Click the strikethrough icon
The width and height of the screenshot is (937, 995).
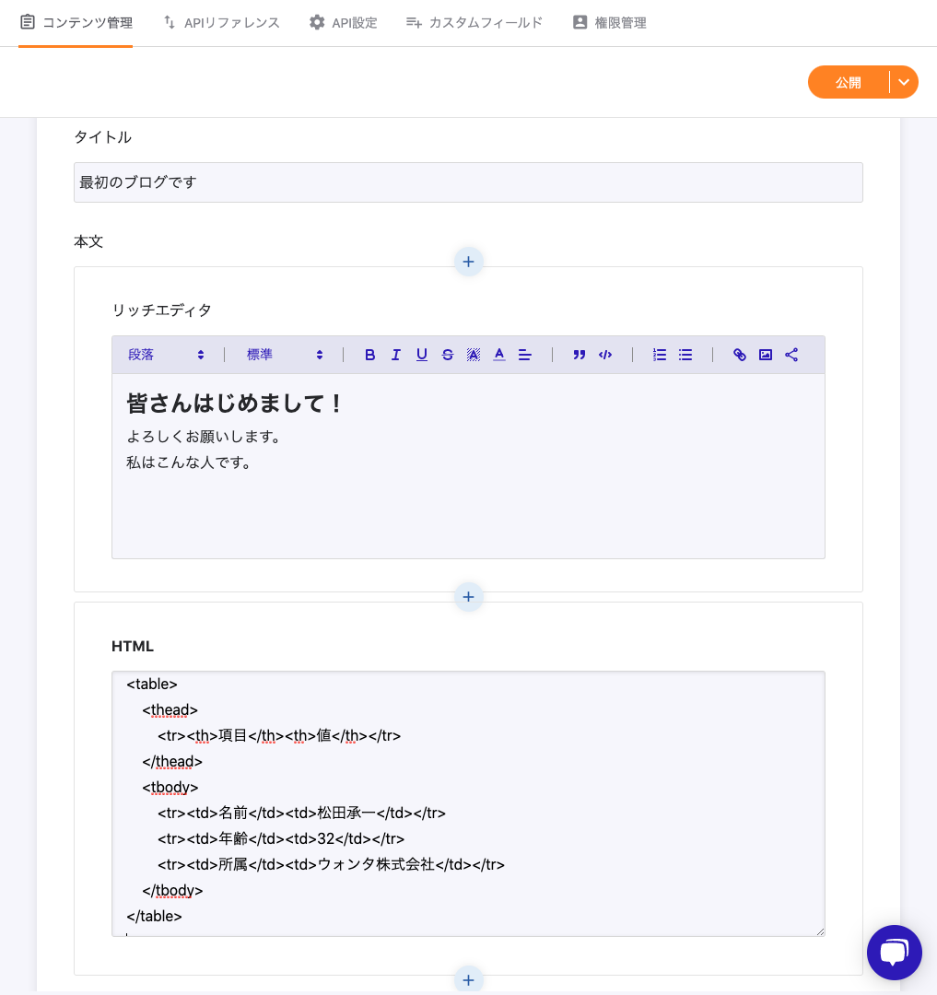coord(447,355)
